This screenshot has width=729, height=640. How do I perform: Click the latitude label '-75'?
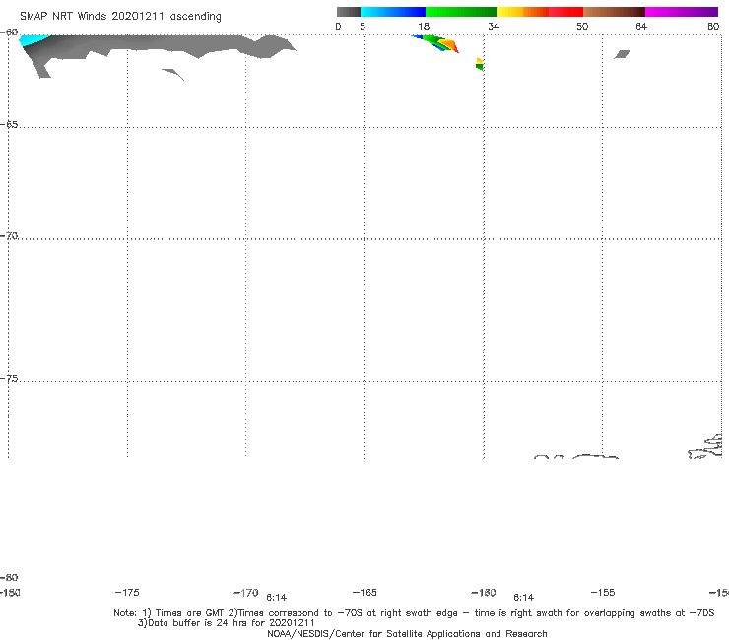pos(9,379)
